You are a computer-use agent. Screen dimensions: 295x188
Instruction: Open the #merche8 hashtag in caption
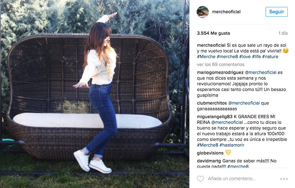click(227, 57)
